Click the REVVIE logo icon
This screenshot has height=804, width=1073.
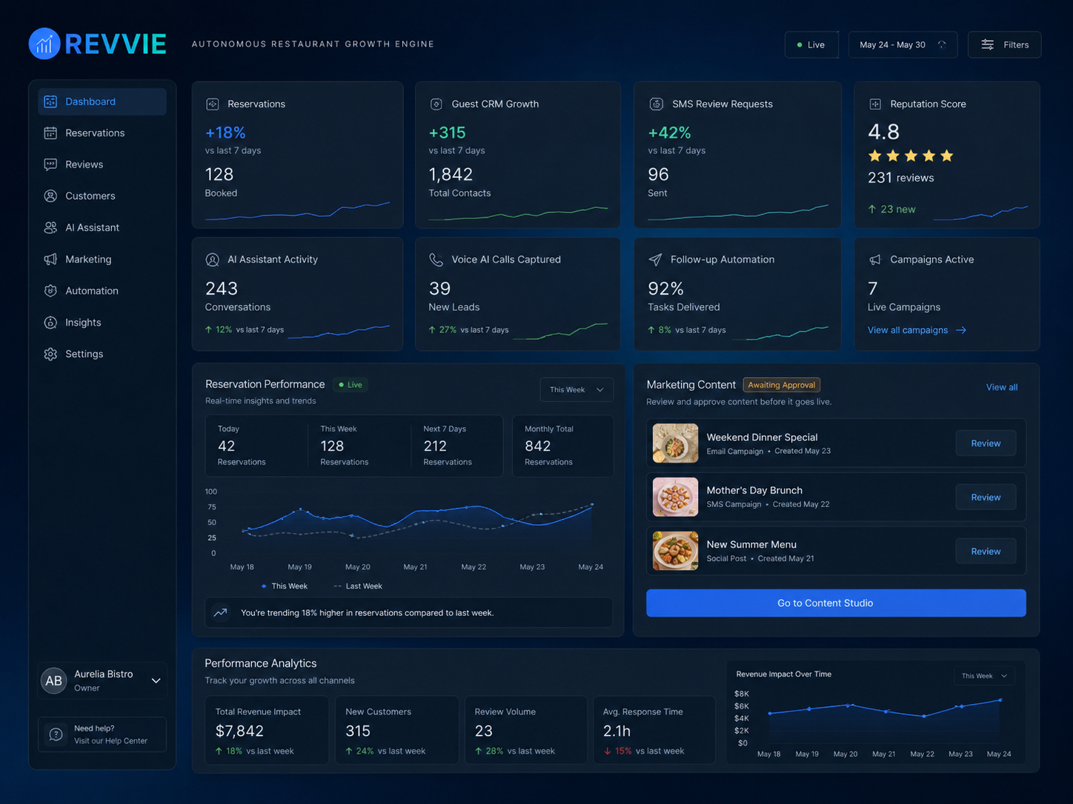tap(44, 44)
